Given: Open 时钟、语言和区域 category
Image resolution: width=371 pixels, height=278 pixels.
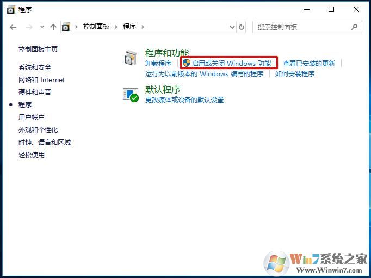Looking at the screenshot, I should [45, 143].
